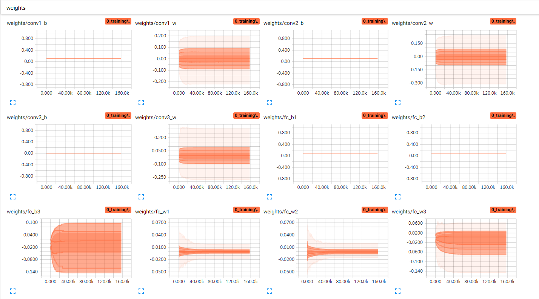
Task: Expand the weights/conv2_b chart to full size
Action: [269, 102]
